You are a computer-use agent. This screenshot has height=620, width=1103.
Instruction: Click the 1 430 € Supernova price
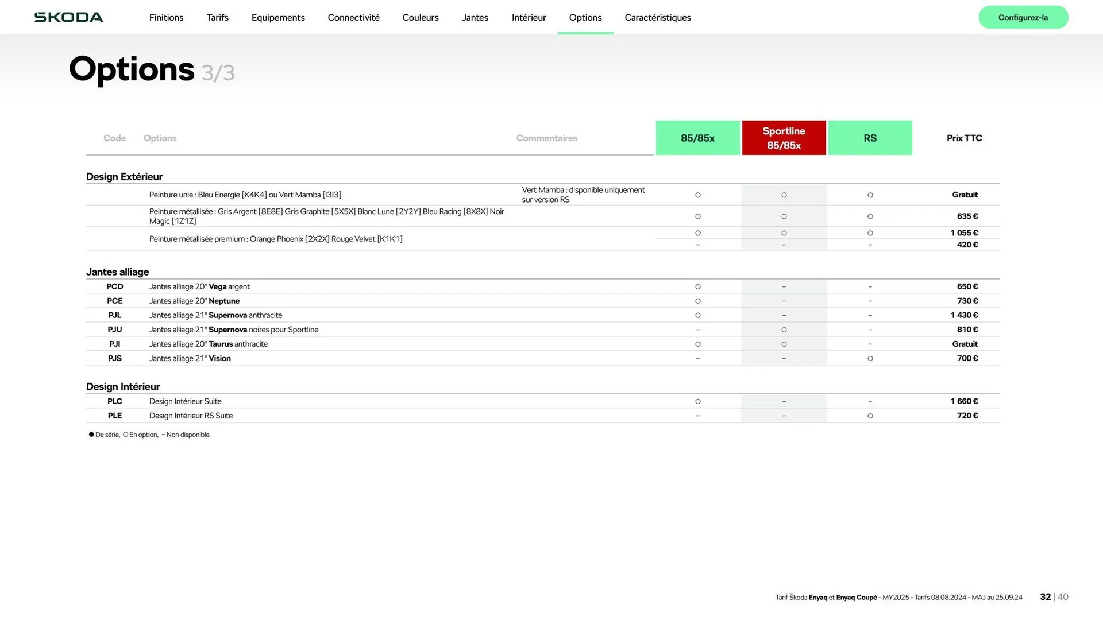(x=963, y=315)
